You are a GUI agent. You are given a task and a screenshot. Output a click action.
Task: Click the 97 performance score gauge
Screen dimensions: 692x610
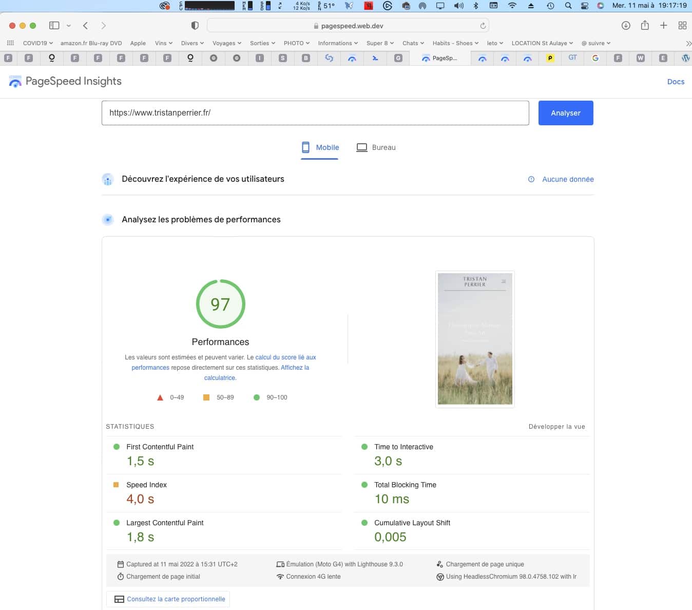(x=221, y=304)
